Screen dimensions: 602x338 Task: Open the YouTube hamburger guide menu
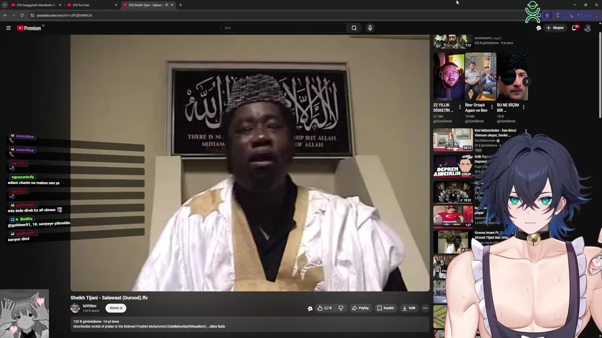point(8,28)
